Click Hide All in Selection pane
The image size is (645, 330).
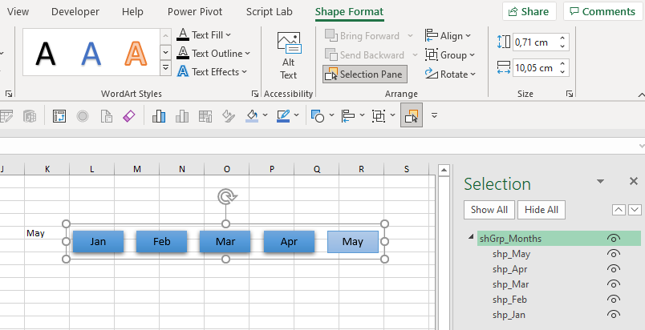pos(542,210)
